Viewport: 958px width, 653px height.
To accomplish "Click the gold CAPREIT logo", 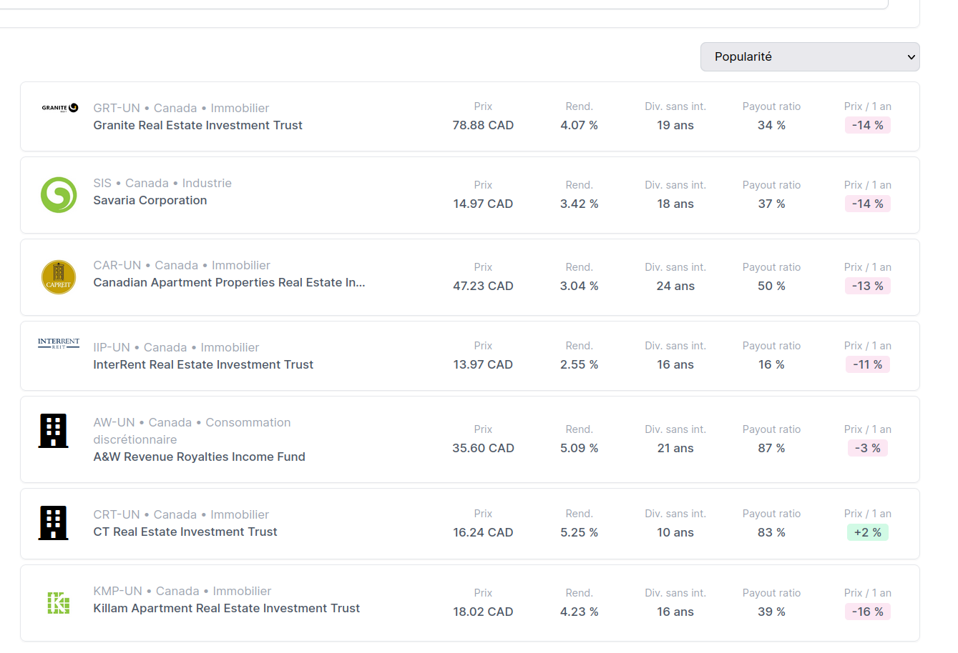I will click(x=59, y=277).
